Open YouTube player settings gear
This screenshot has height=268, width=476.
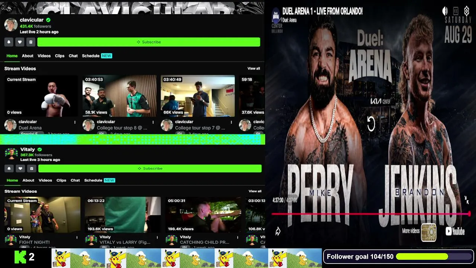pyautogui.click(x=466, y=11)
